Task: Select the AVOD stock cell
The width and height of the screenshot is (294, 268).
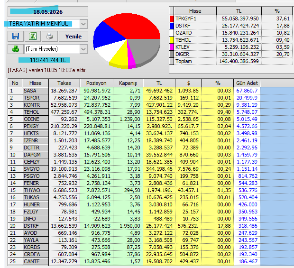Action: [x=35, y=233]
